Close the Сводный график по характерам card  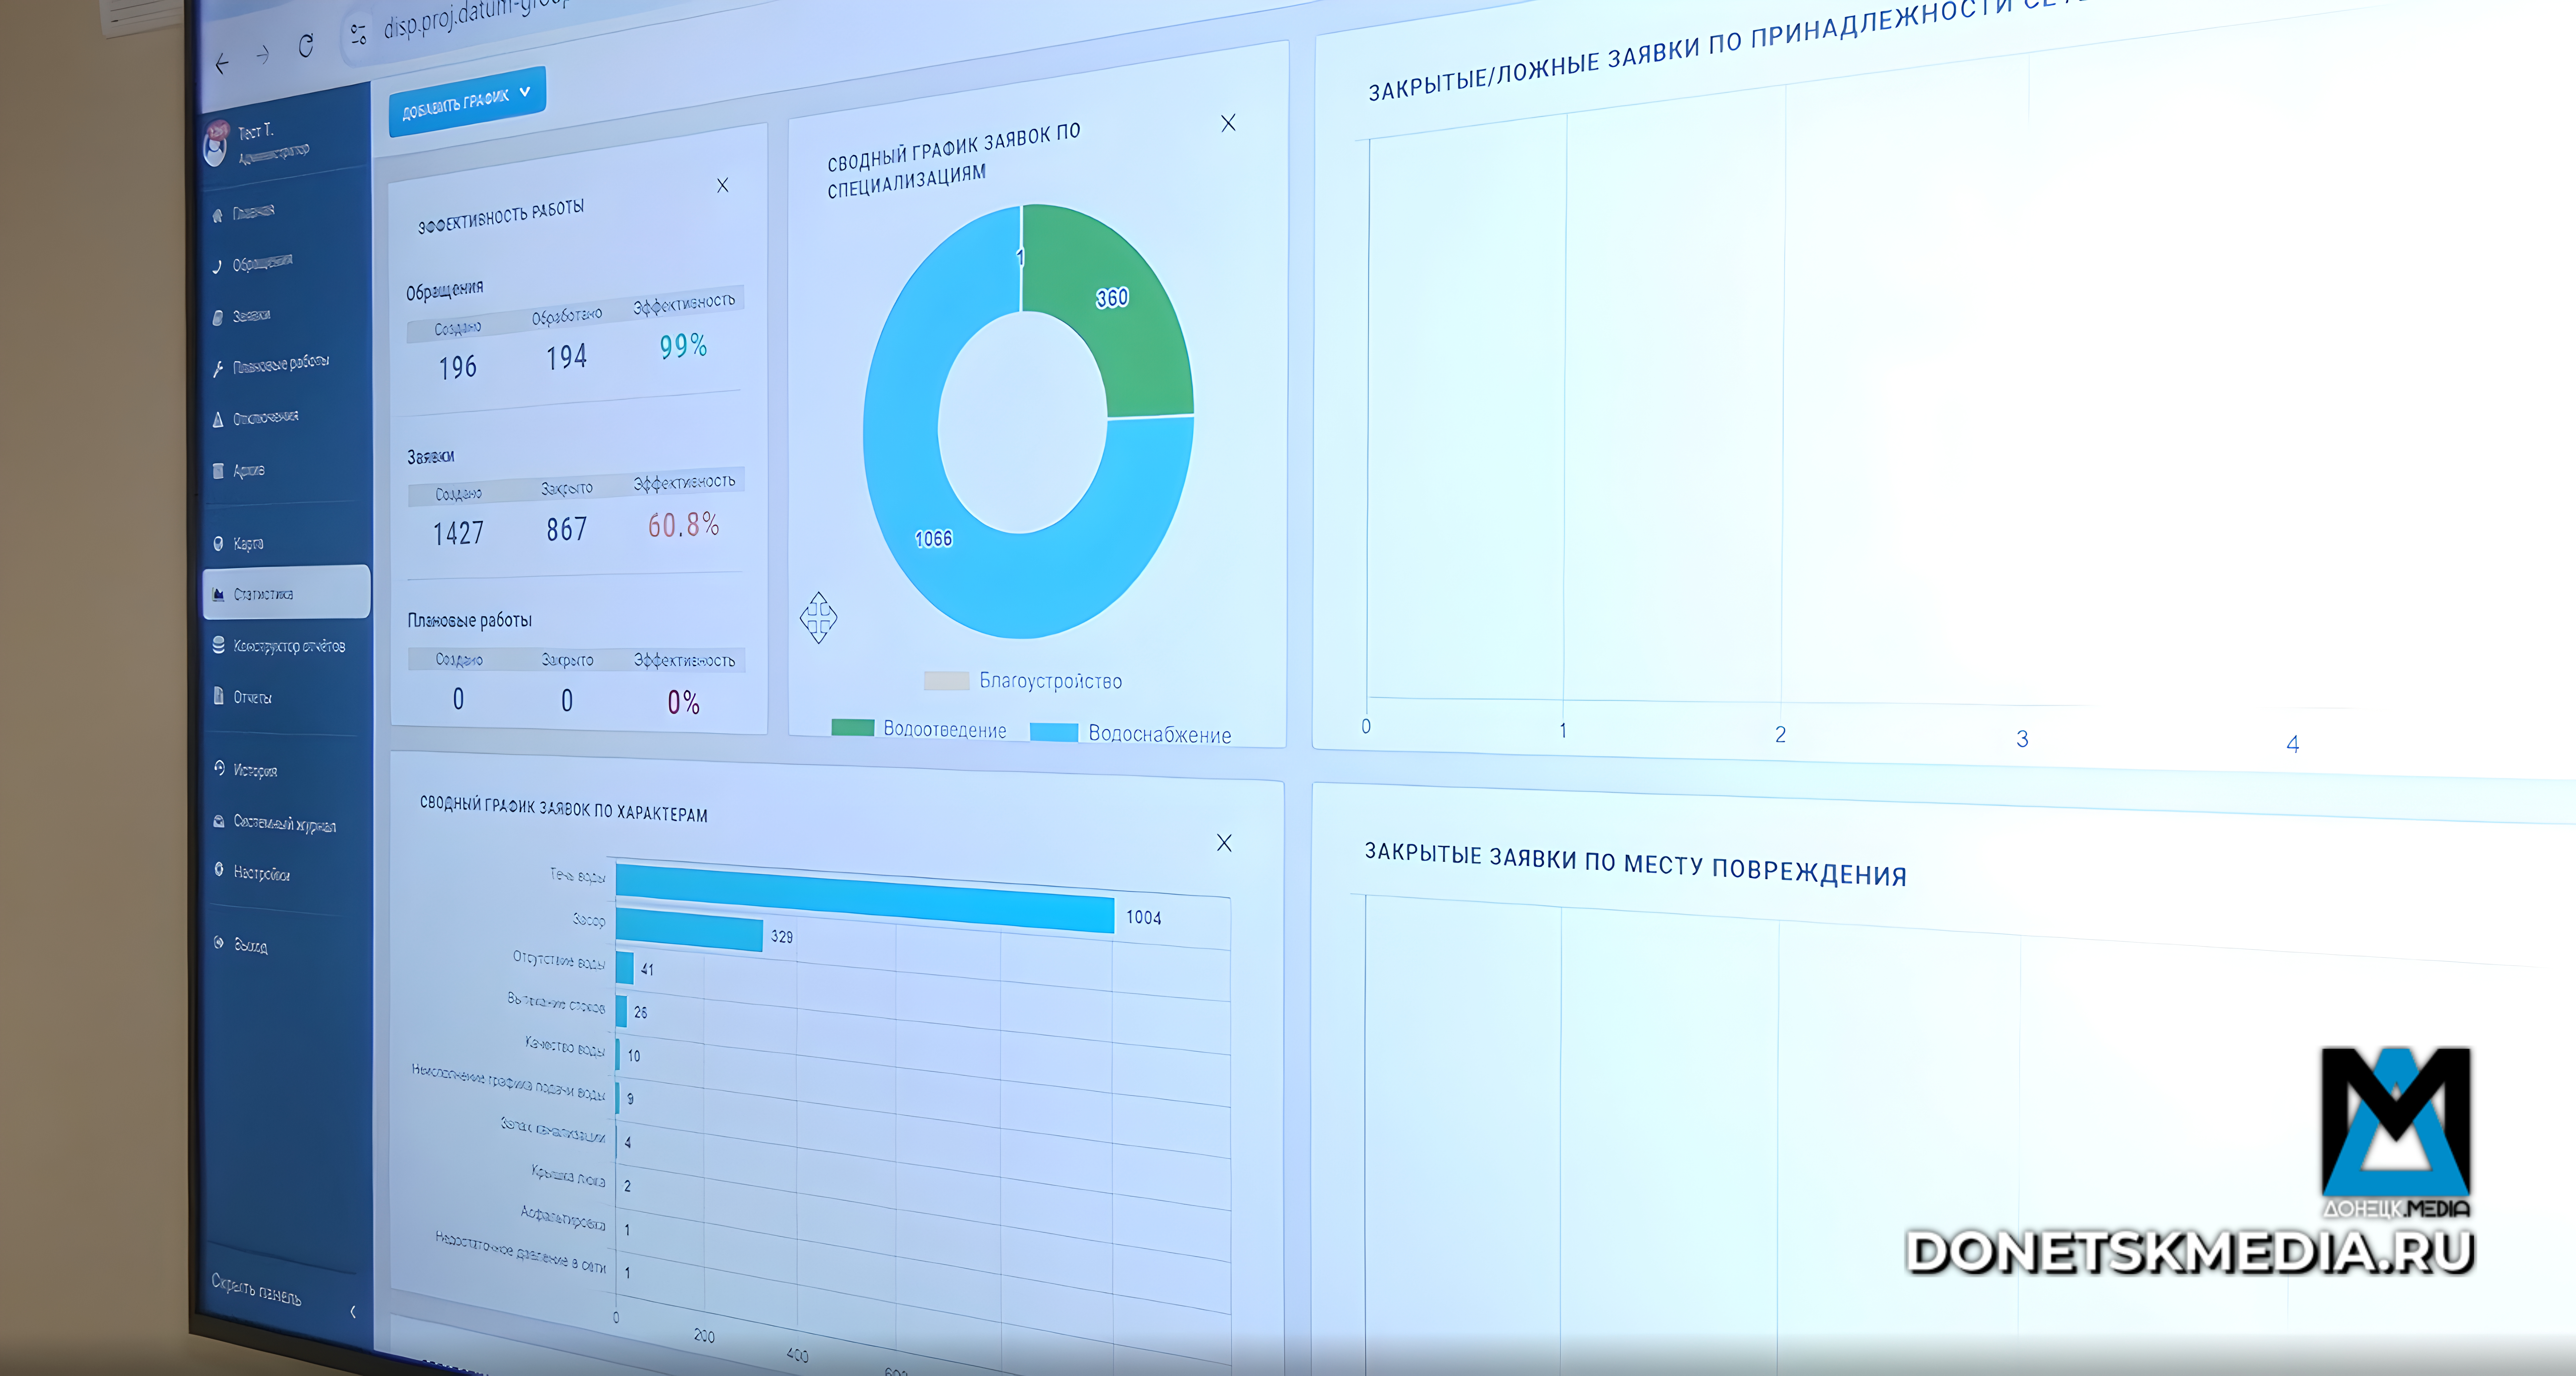[1224, 843]
